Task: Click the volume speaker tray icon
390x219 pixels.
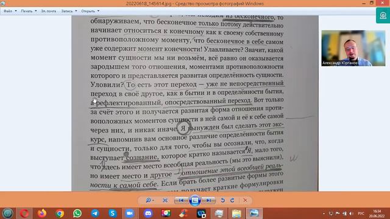Action: click(351, 214)
